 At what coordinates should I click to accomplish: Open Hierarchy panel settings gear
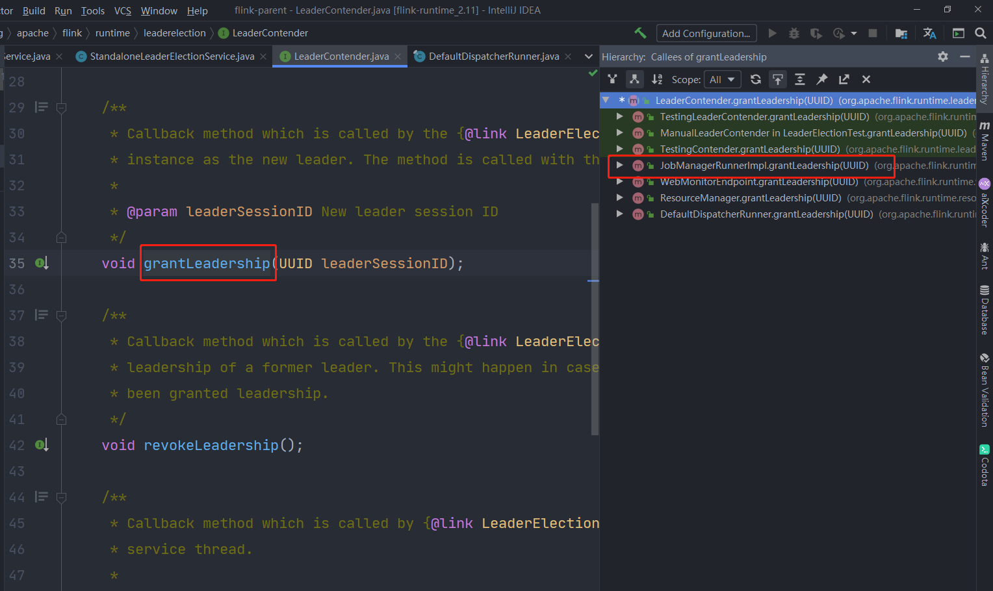point(943,57)
